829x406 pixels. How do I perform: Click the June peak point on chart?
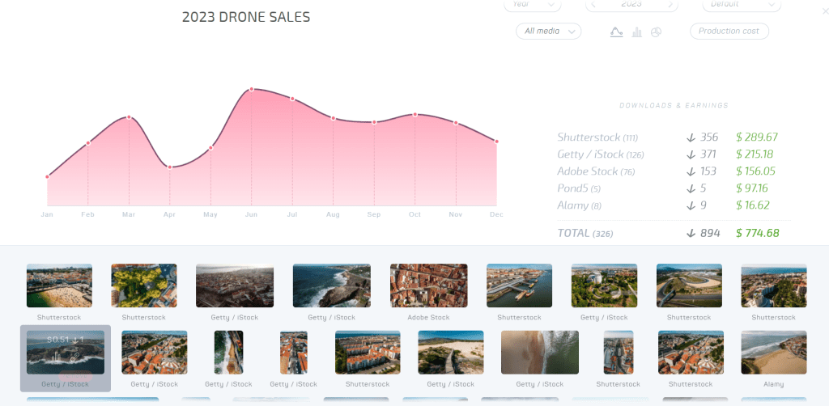click(252, 89)
